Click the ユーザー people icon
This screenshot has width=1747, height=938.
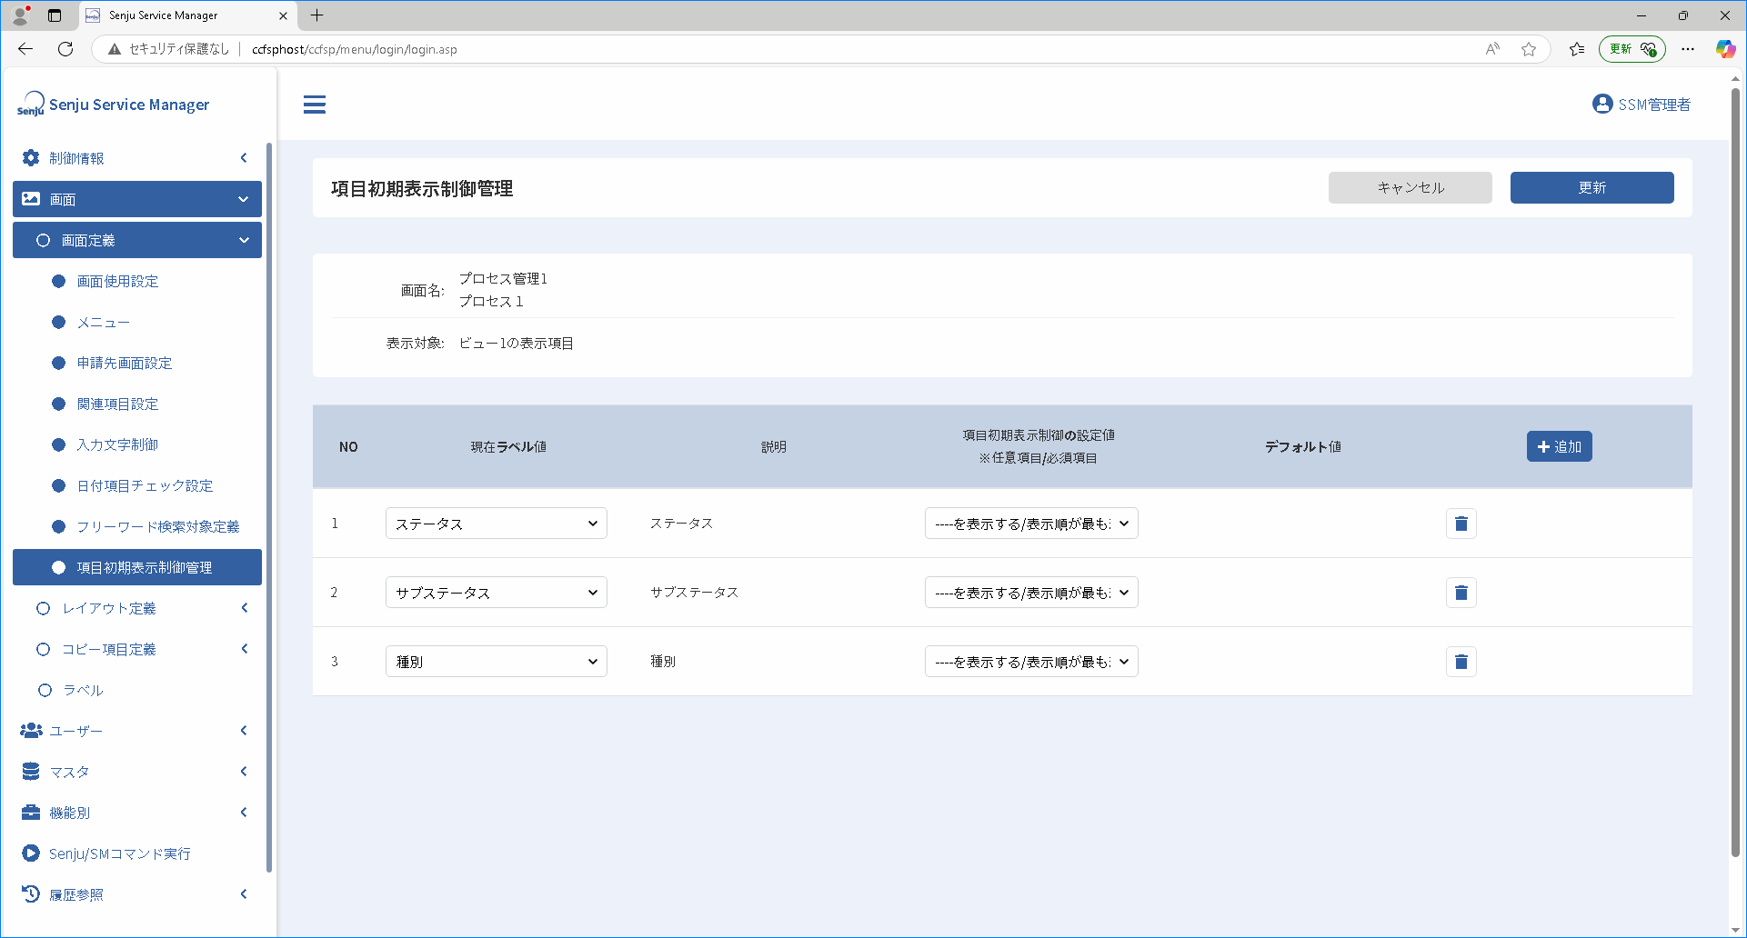[x=31, y=731]
